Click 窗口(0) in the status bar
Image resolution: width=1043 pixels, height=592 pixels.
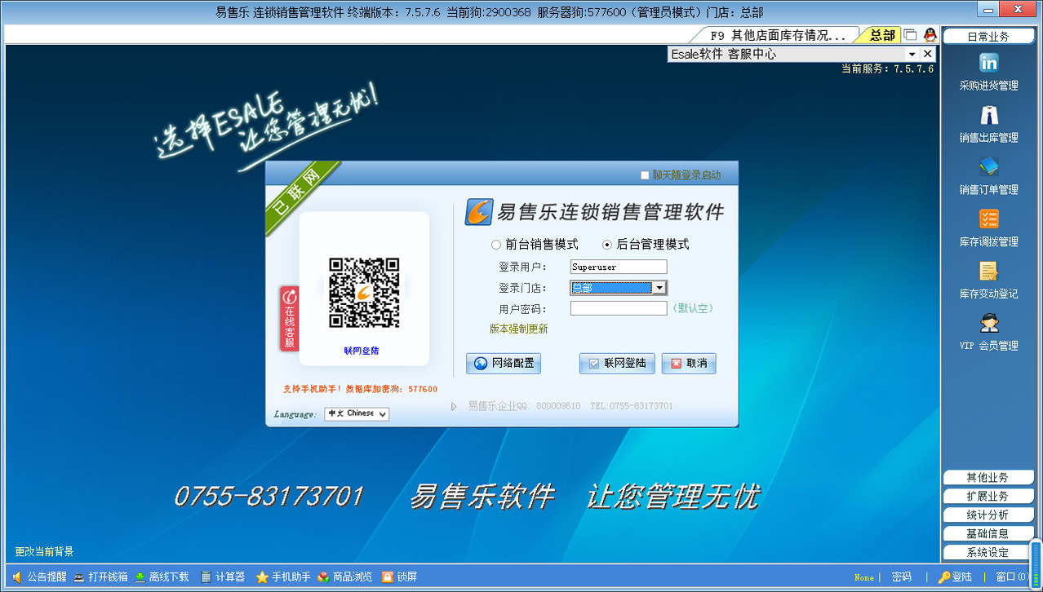click(1012, 577)
